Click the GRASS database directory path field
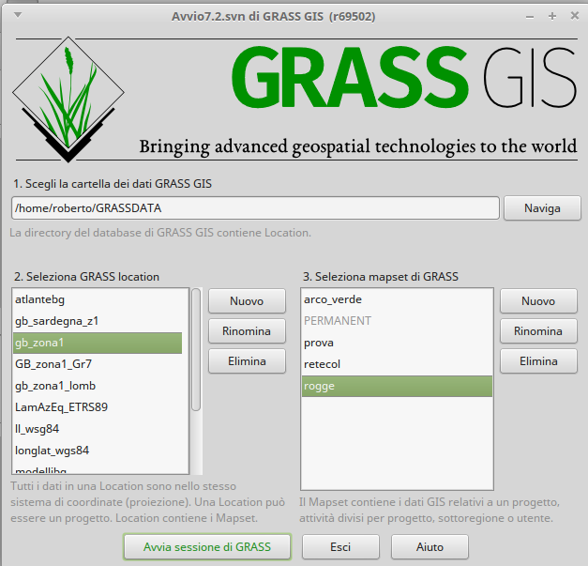Viewport: 588px width, 566px height. tap(255, 208)
